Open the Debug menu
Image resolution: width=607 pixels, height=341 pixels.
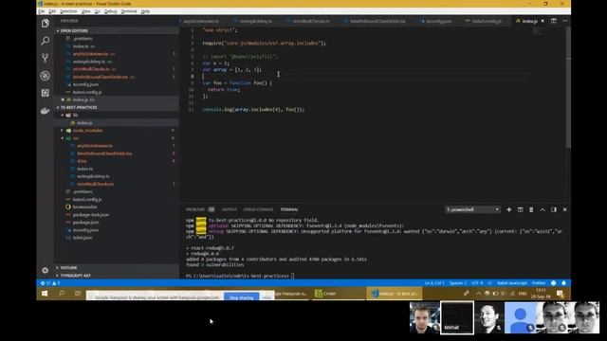click(x=110, y=11)
